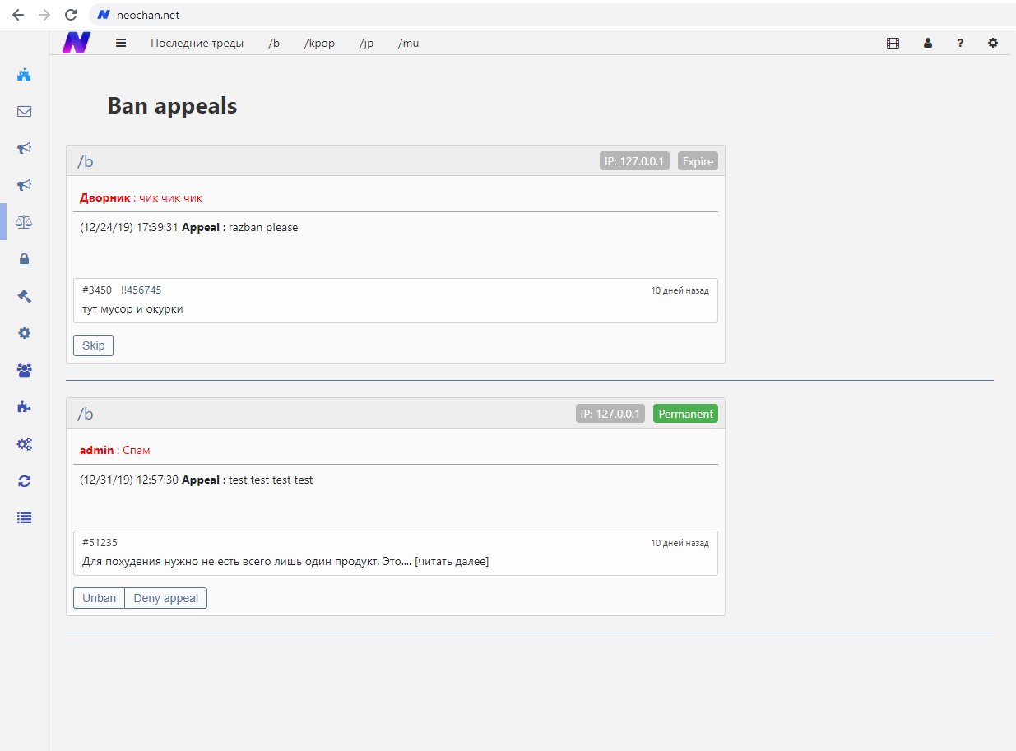
Task: Toggle the hamburger menu in top bar
Action: [x=121, y=44]
